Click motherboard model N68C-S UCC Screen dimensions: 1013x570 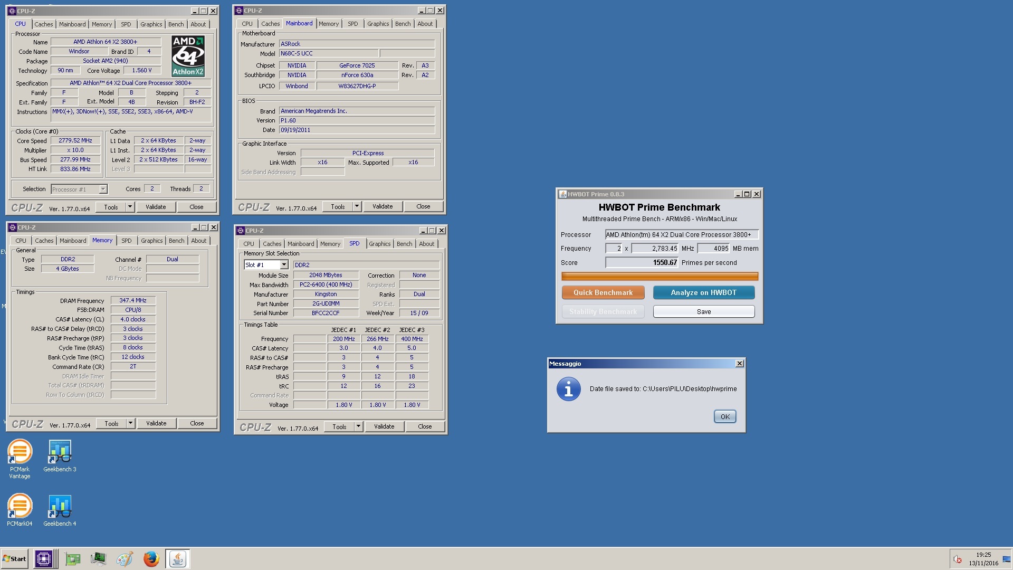[x=329, y=53]
